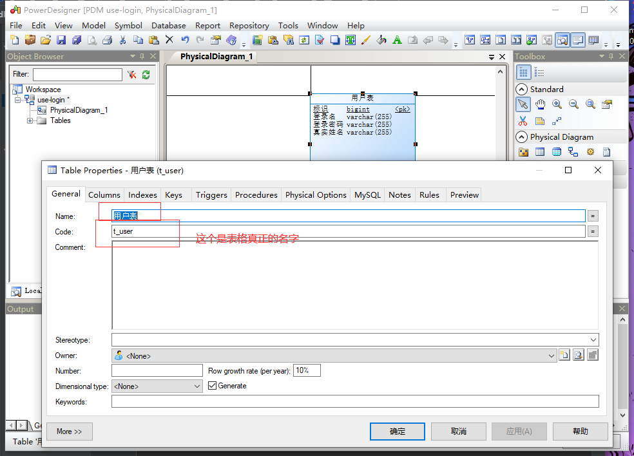The image size is (634, 456).
Task: Open the Owner dropdown list
Action: (x=551, y=356)
